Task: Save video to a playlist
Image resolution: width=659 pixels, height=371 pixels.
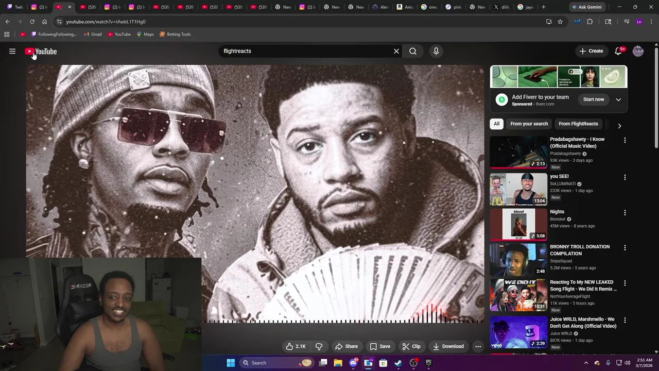Action: tap(380, 346)
